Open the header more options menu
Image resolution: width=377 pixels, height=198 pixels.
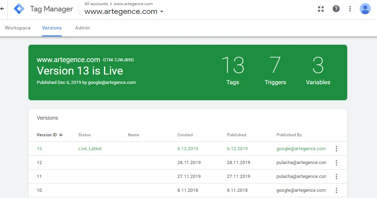click(350, 9)
